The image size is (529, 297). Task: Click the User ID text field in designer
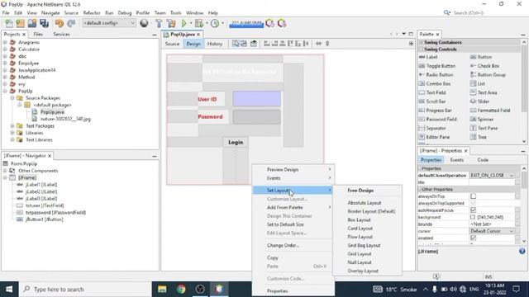tap(257, 99)
